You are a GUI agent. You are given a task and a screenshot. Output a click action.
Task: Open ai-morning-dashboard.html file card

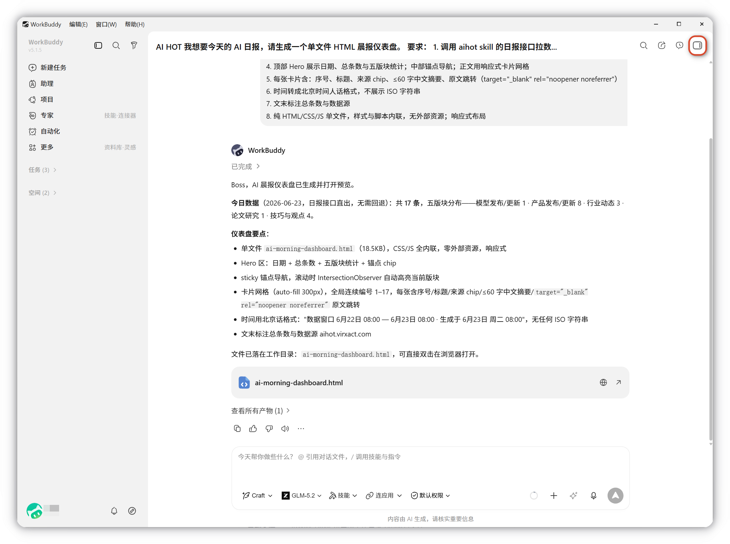(x=430, y=383)
